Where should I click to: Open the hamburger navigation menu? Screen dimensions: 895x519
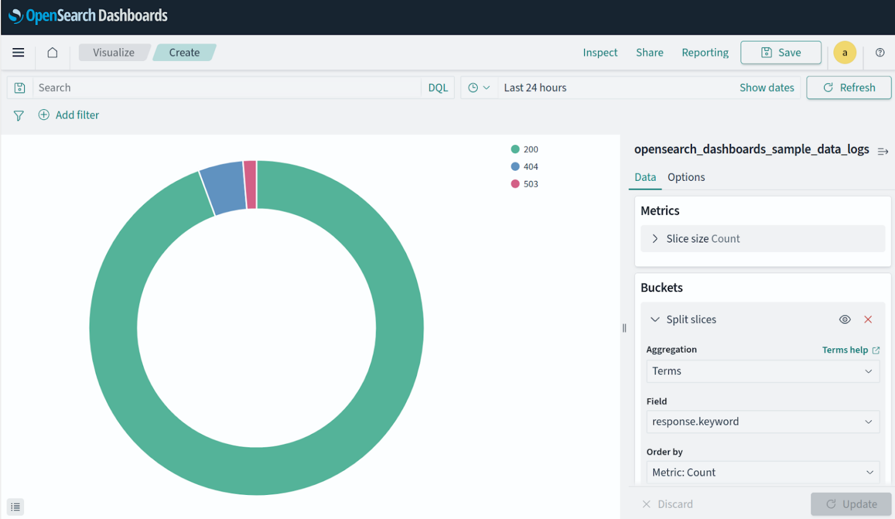coord(18,53)
